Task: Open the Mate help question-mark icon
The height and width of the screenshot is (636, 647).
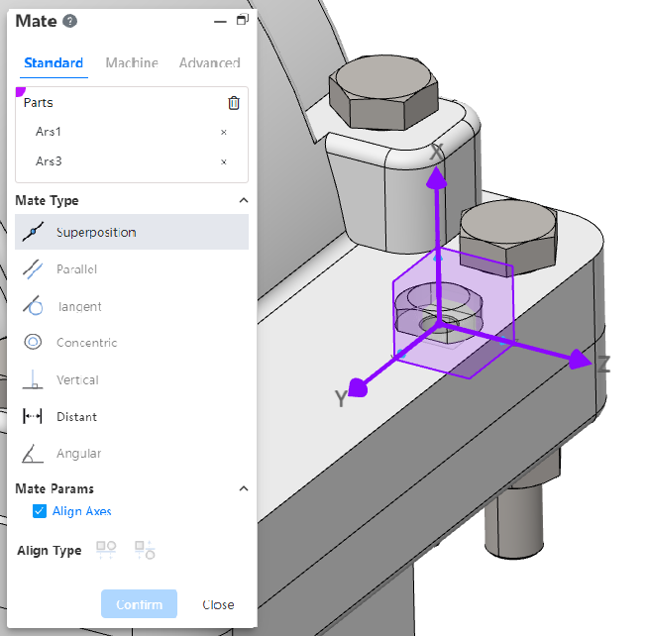Action: point(69,21)
